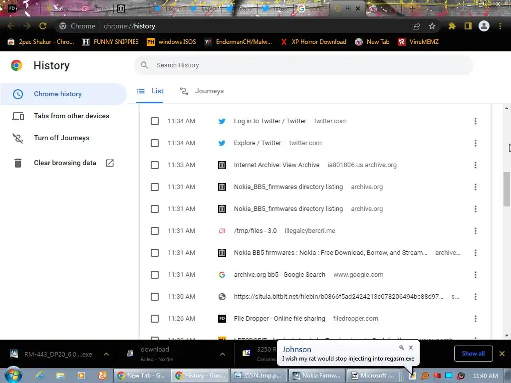Click the wrench icon in Johnson balloon

(x=402, y=348)
